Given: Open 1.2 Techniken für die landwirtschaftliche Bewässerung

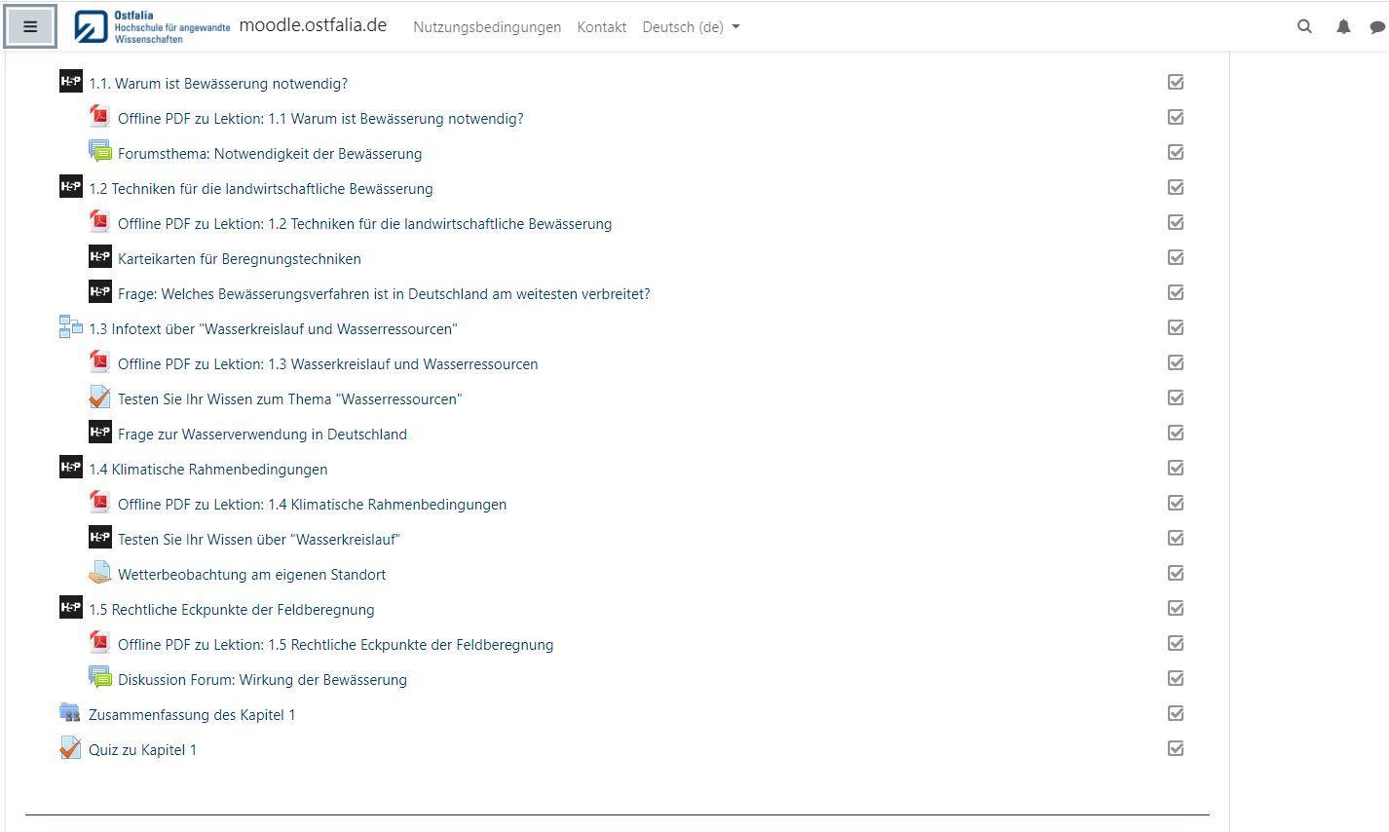Looking at the screenshot, I should (261, 189).
